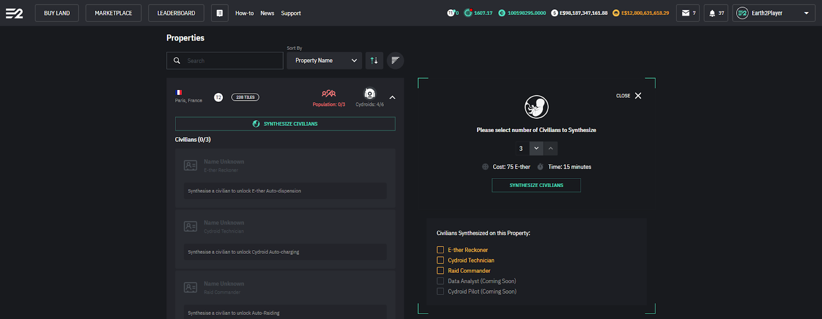Image resolution: width=822 pixels, height=319 pixels.
Task: Click the red Population 0/3 icon
Action: click(x=329, y=93)
